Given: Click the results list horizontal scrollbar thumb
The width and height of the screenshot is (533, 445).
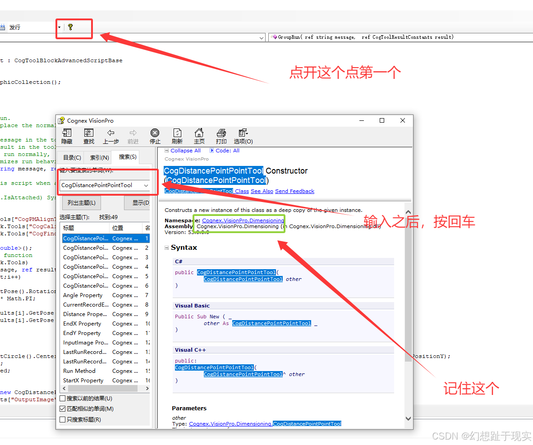Looking at the screenshot, I should 102,388.
